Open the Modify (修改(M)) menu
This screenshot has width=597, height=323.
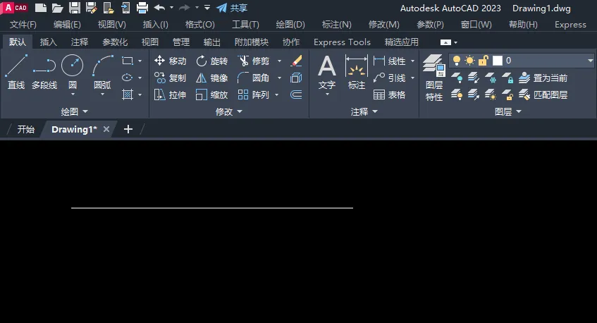pyautogui.click(x=383, y=25)
